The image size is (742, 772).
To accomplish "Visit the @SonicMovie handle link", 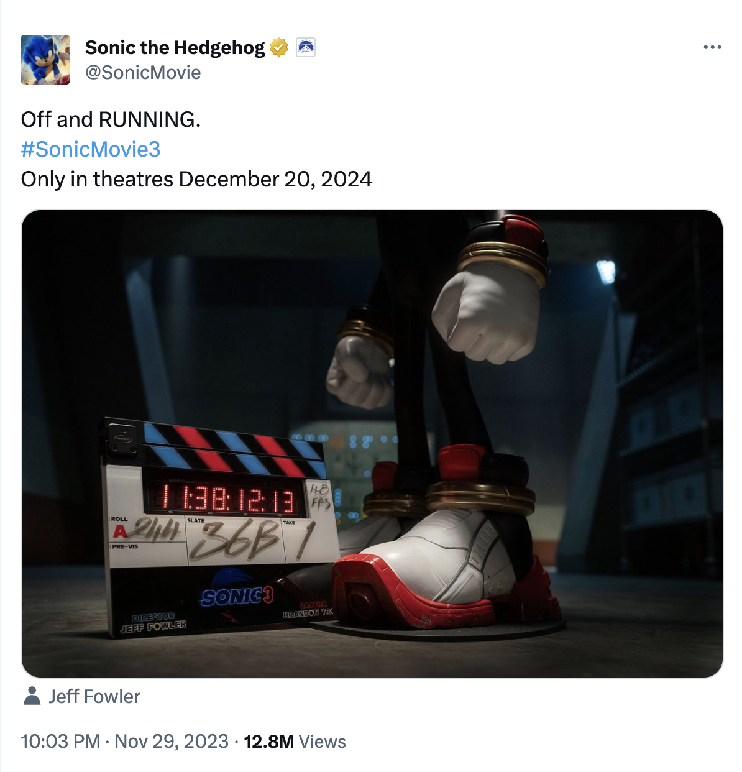I will point(143,73).
